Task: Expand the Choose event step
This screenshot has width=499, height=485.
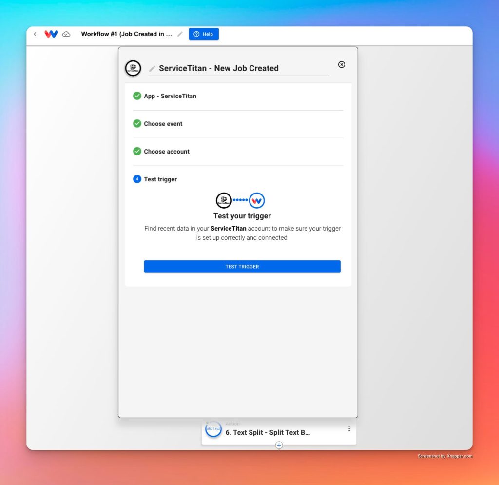Action: coord(238,124)
